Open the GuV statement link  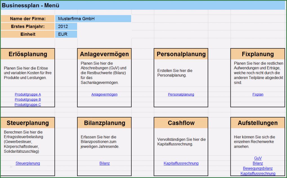pos(258,158)
